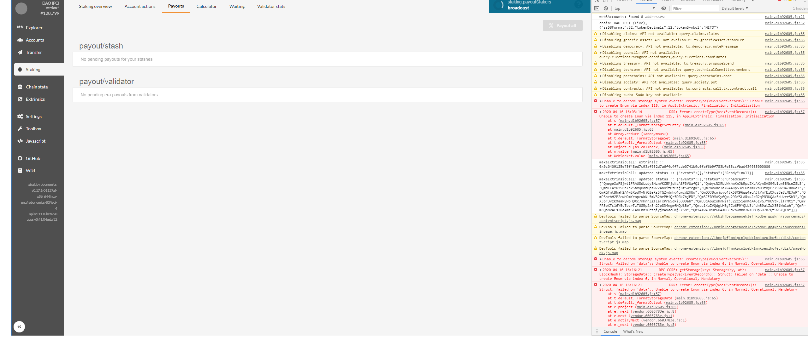Open the Default levels dropdown
The height and width of the screenshot is (340, 808).
735,8
